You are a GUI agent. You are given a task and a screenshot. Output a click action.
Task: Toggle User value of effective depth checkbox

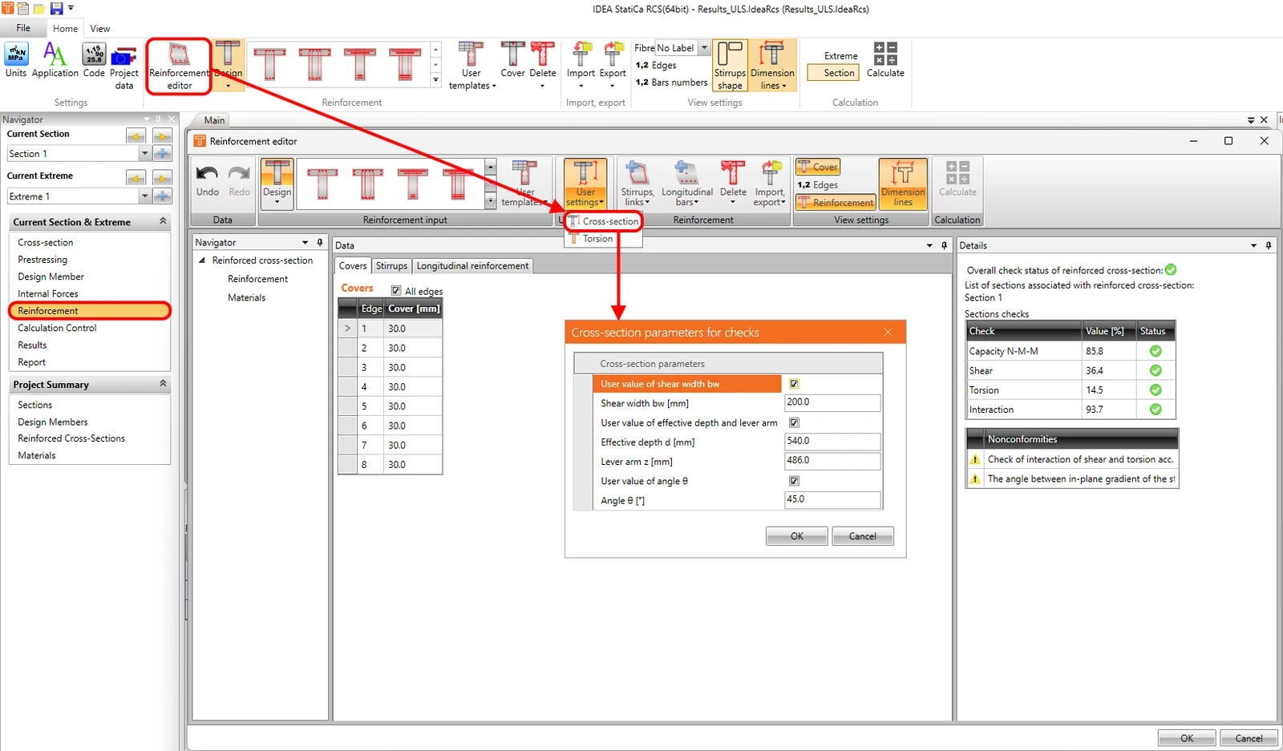click(794, 422)
